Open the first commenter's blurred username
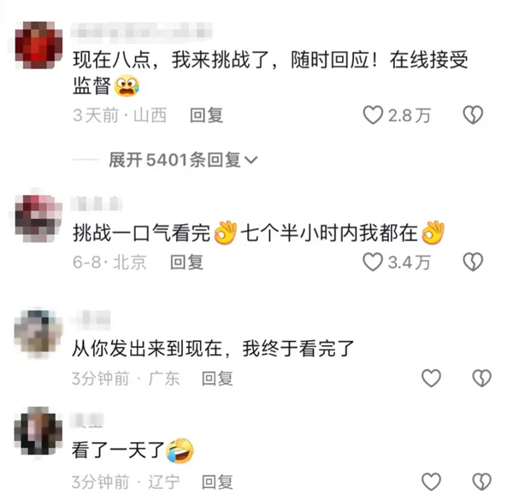This screenshot has height=500, width=513. tap(141, 32)
